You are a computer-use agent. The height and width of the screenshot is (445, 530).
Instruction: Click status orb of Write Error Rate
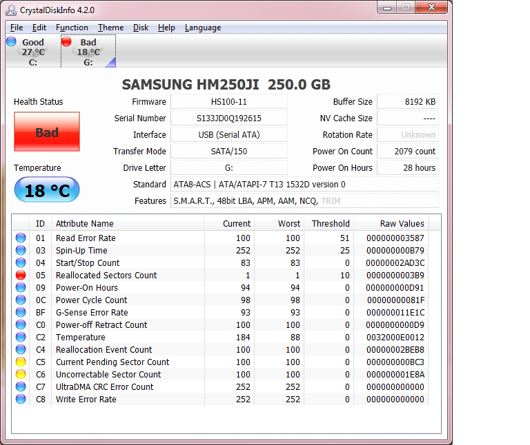click(21, 399)
